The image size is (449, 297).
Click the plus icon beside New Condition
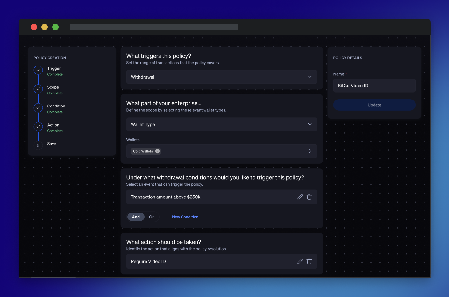pos(167,217)
